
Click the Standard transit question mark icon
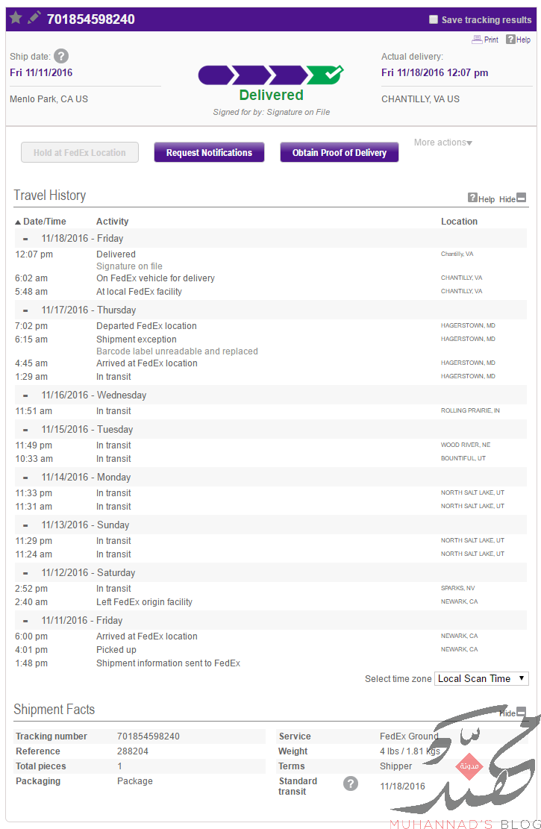[x=351, y=783]
